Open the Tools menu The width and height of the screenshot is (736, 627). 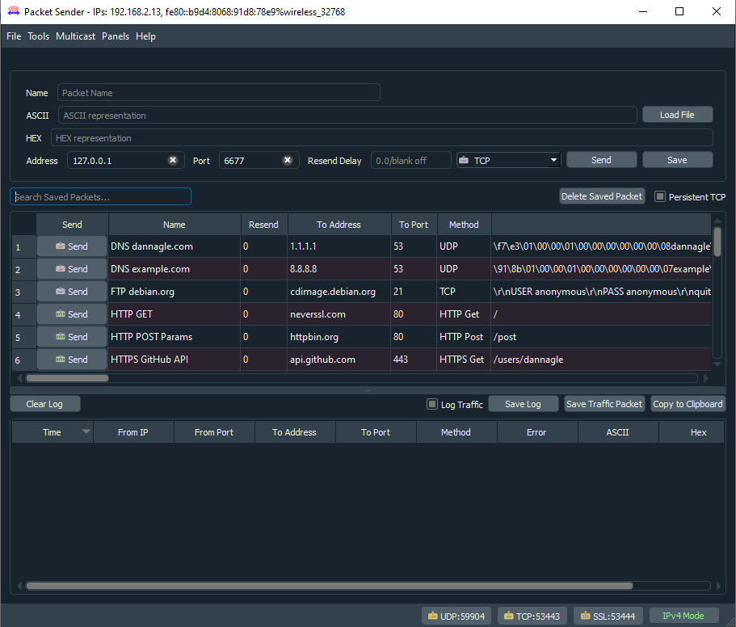[x=38, y=36]
